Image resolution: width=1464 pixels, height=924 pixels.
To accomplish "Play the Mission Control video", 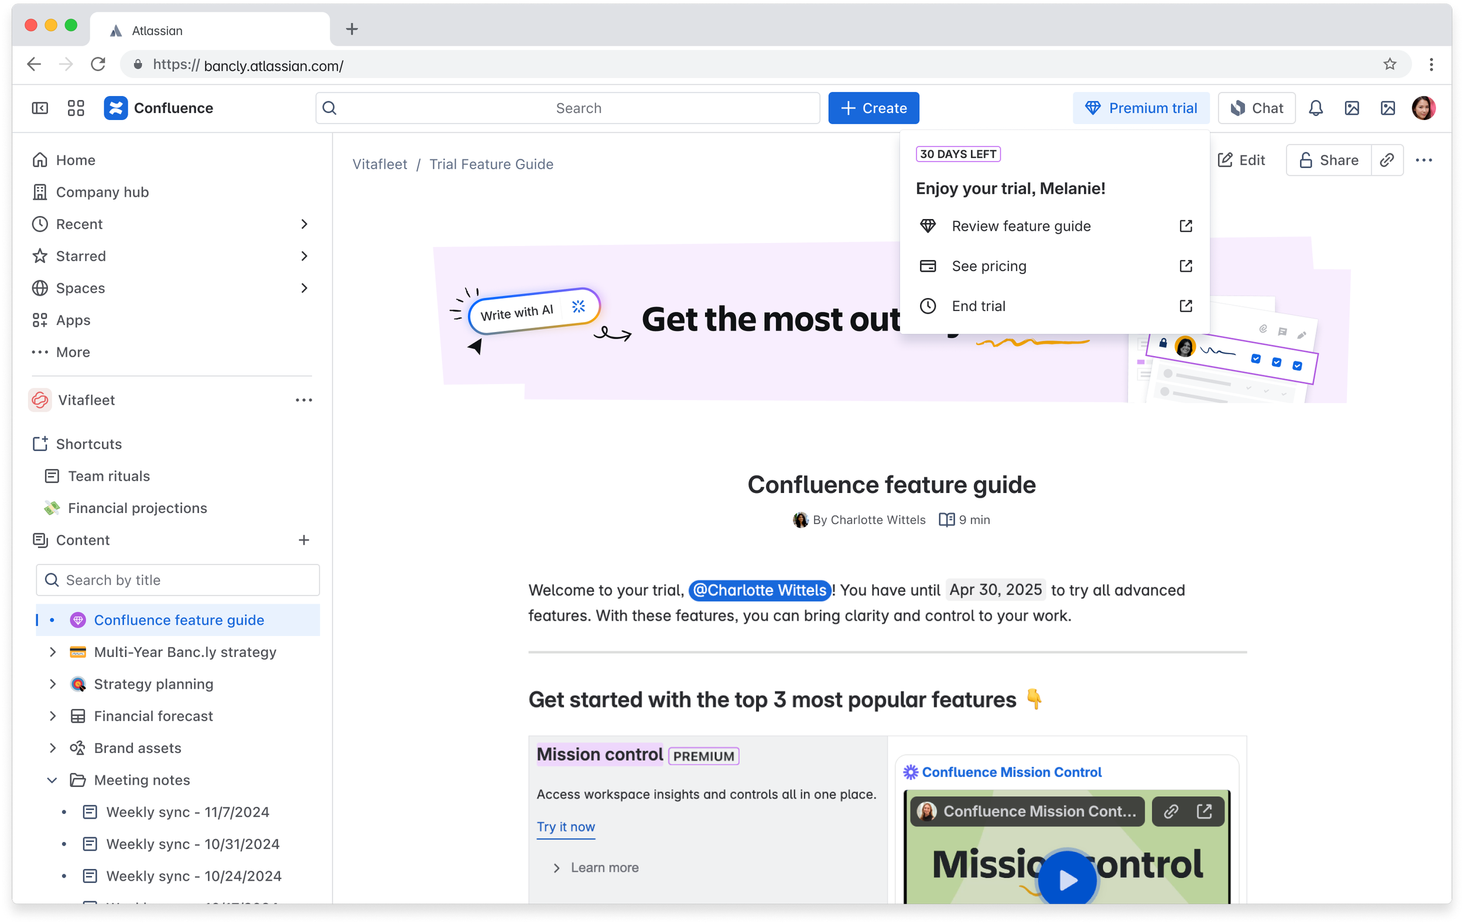I will click(1067, 879).
